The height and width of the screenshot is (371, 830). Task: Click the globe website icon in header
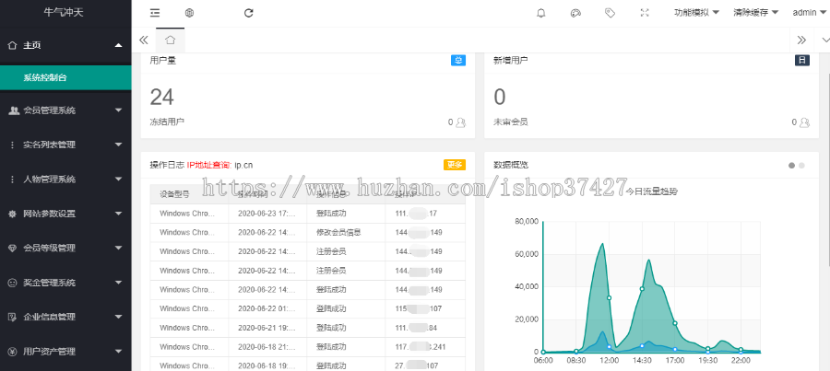189,13
